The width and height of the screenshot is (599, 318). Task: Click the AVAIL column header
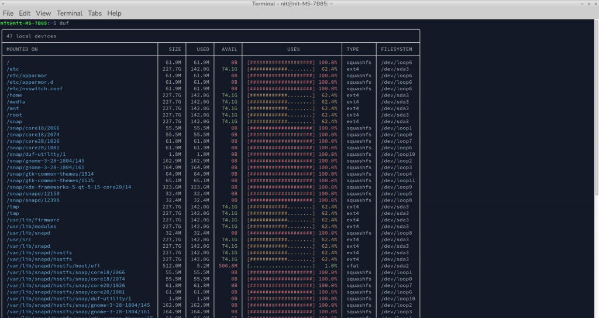click(x=229, y=49)
